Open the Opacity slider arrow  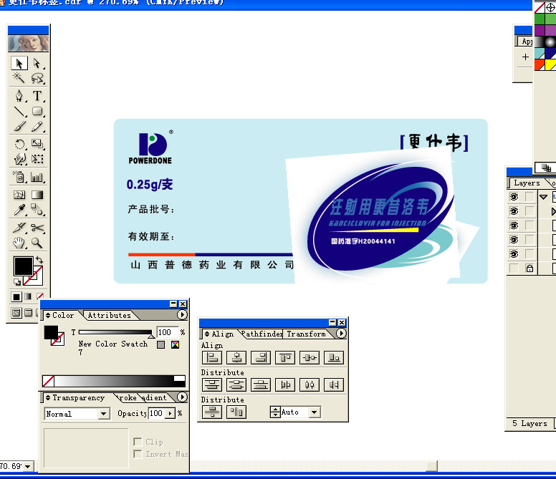(x=171, y=413)
